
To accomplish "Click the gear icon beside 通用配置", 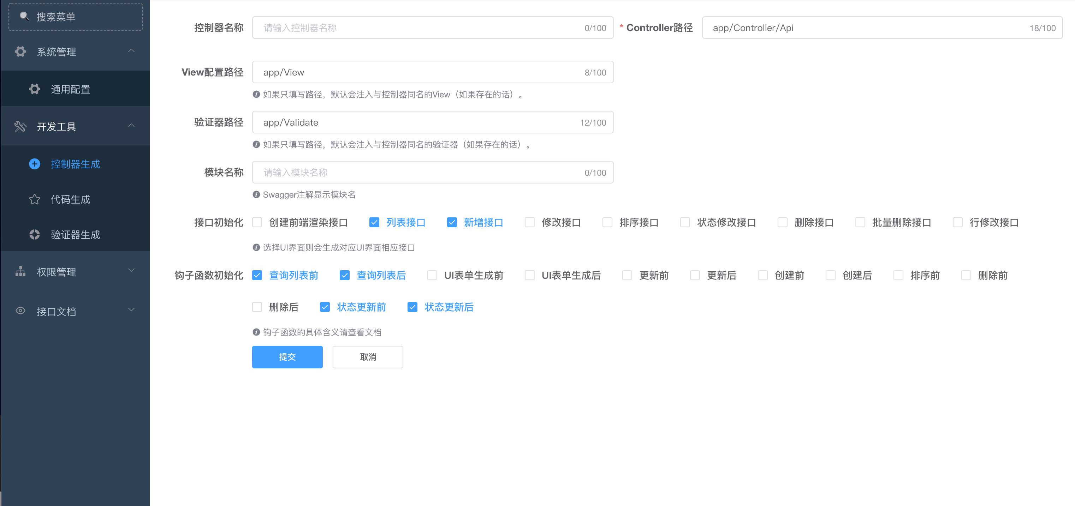I will tap(35, 89).
